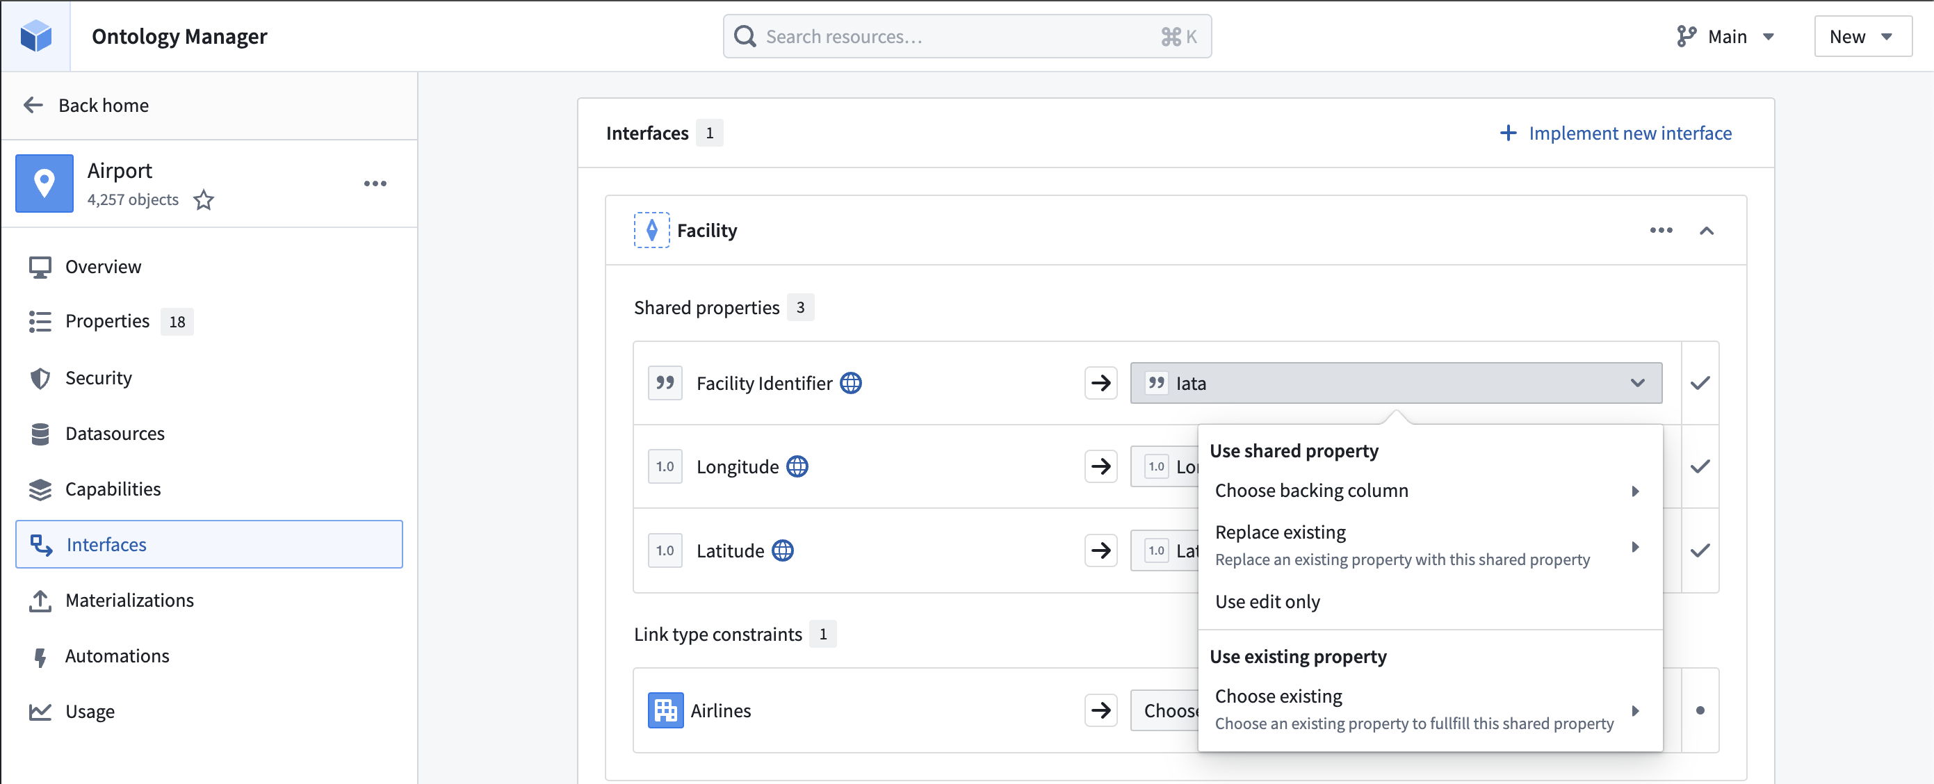The width and height of the screenshot is (1934, 784).
Task: Star the Airport object type
Action: click(204, 199)
